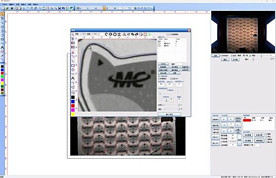Click the Stop (F2) button
This screenshot has height=178, width=276.
point(216,143)
